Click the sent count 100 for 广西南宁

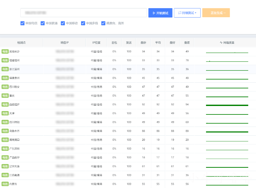pyautogui.click(x=129, y=158)
